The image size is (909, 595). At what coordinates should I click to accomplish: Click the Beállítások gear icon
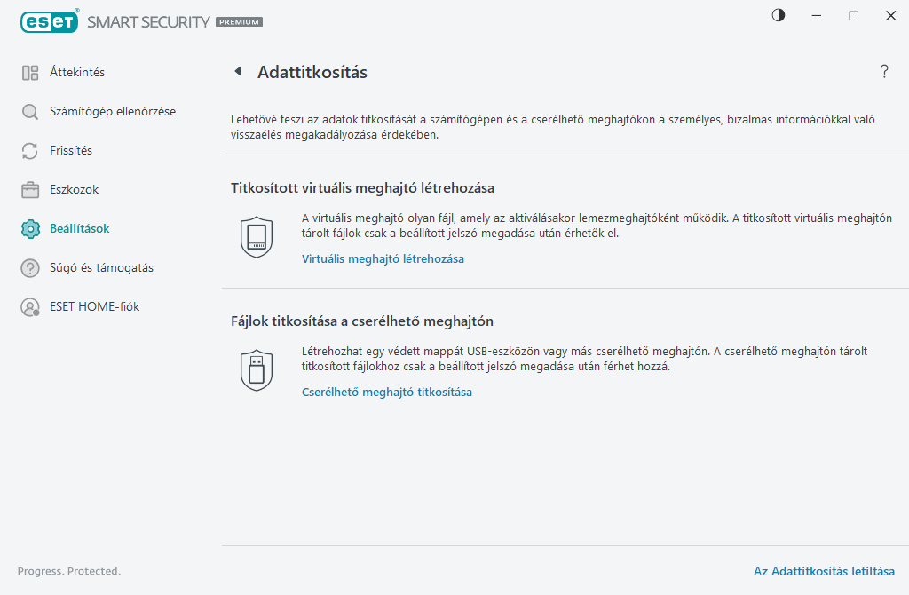30,229
